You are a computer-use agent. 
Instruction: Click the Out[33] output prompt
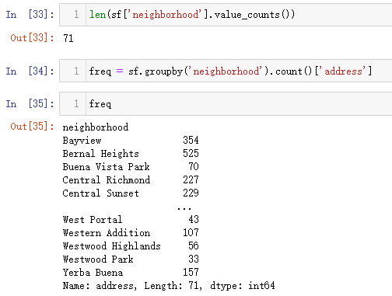(x=33, y=38)
